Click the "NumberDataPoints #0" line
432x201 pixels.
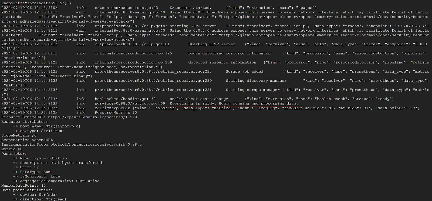click(23, 186)
